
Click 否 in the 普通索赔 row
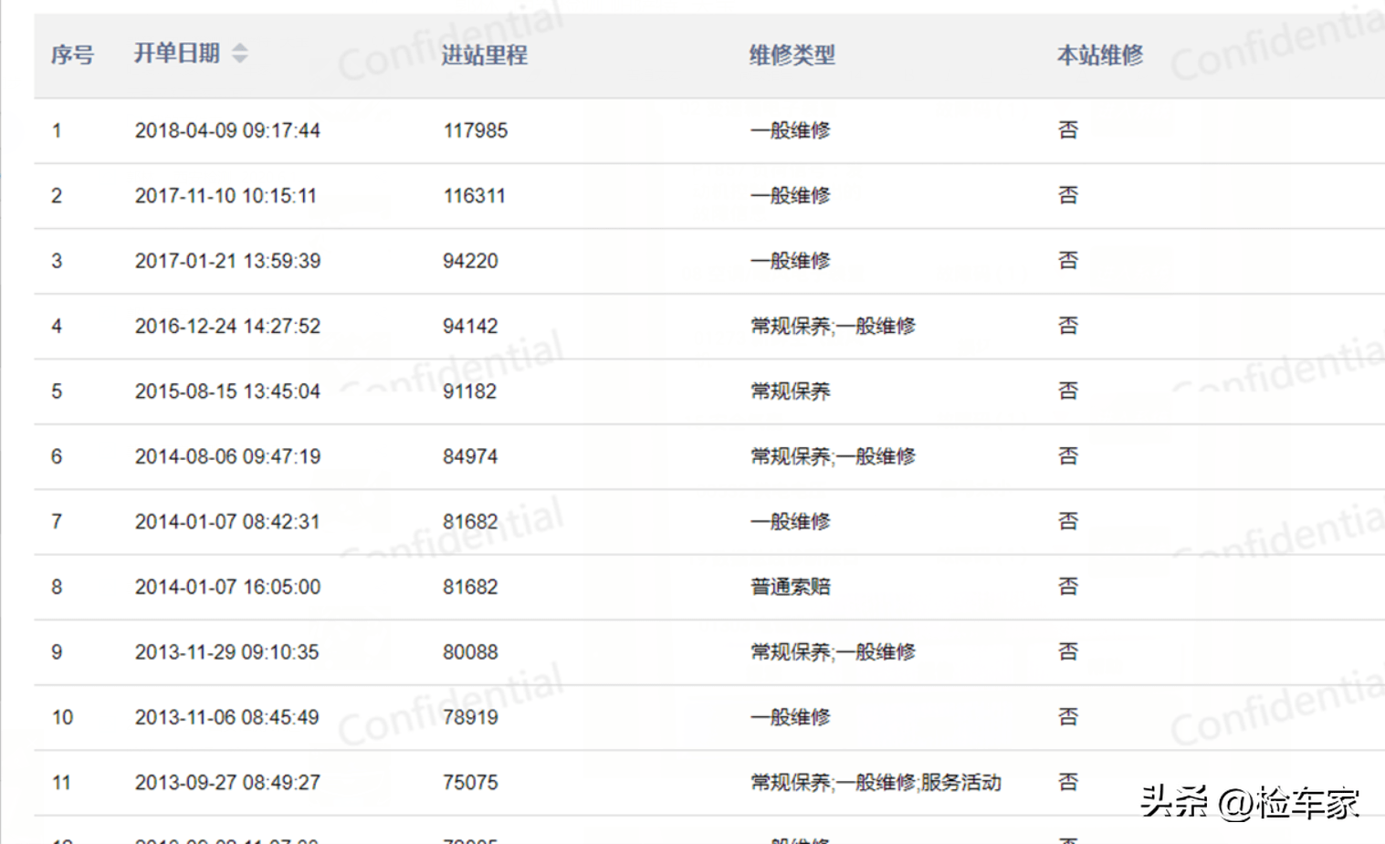(x=1068, y=586)
